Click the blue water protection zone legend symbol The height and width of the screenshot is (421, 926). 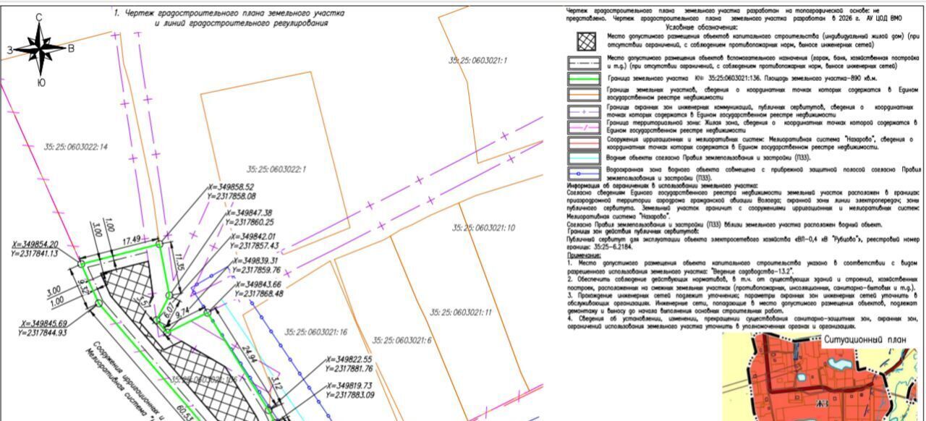pyautogui.click(x=584, y=174)
